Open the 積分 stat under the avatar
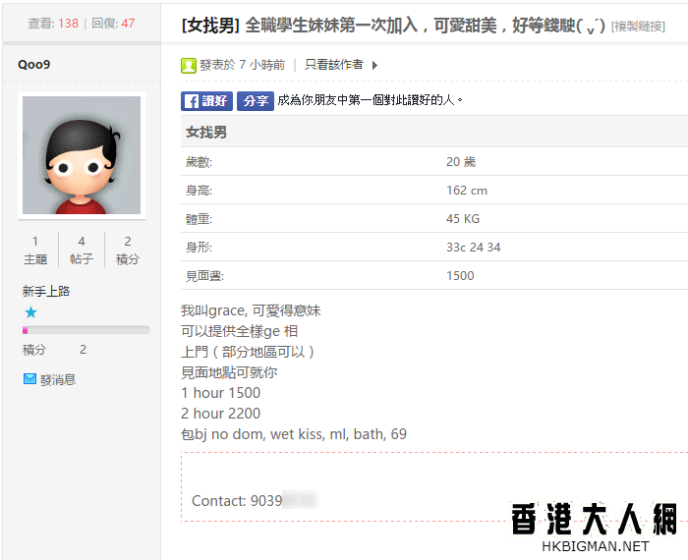688x560 pixels. [x=128, y=251]
